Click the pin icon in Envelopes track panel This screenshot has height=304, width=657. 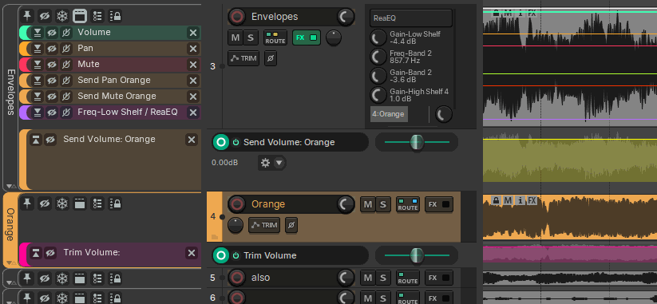pos(27,16)
